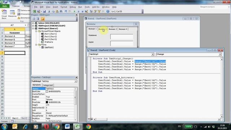This screenshot has height=130, width=231.
Task: Click the View Microsoft Excel toolbar icon
Action: pyautogui.click(x=35, y=11)
